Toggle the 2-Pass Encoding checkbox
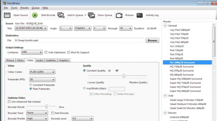Viewport: 217px width, 121px height. [x=91, y=94]
